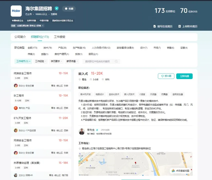This screenshot has width=212, height=180.
Task: Click the 感兴趣 heart button
Action: click(x=166, y=76)
